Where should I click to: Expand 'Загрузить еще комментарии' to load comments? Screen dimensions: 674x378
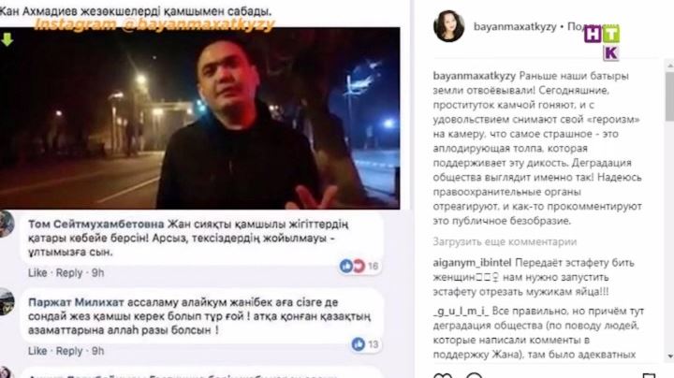point(505,241)
